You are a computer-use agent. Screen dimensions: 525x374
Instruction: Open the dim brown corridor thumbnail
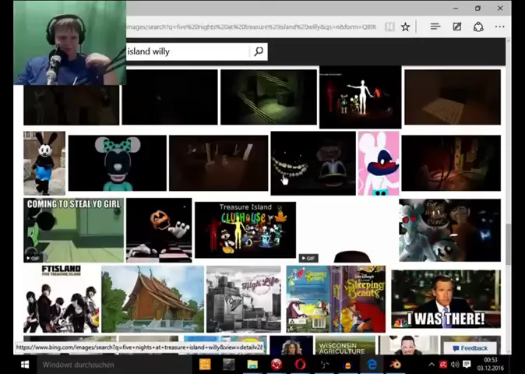point(219,163)
